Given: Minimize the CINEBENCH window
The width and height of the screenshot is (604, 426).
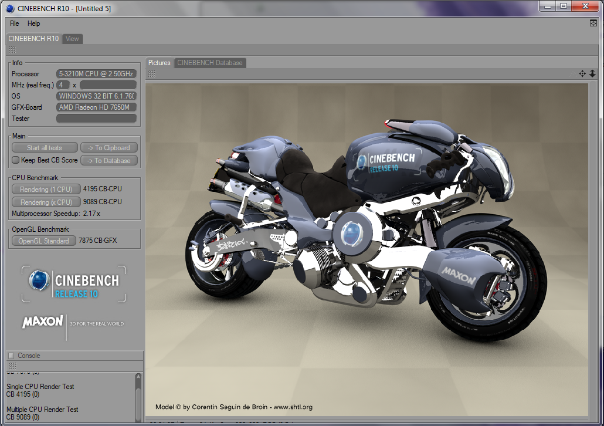Looking at the screenshot, I should point(547,6).
